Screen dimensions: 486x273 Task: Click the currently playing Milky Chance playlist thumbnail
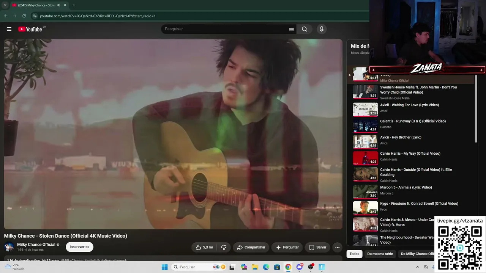point(365,74)
